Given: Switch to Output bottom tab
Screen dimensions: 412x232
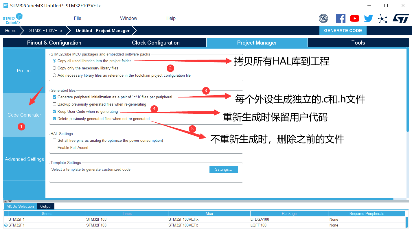Looking at the screenshot, I should [x=46, y=206].
